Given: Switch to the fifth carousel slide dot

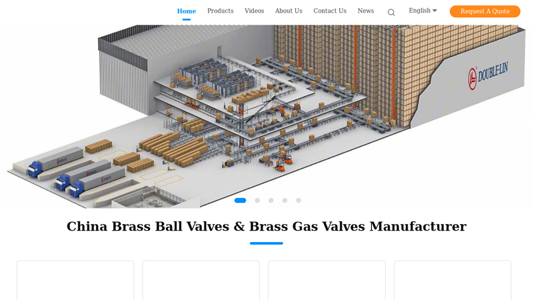Looking at the screenshot, I should (298, 201).
